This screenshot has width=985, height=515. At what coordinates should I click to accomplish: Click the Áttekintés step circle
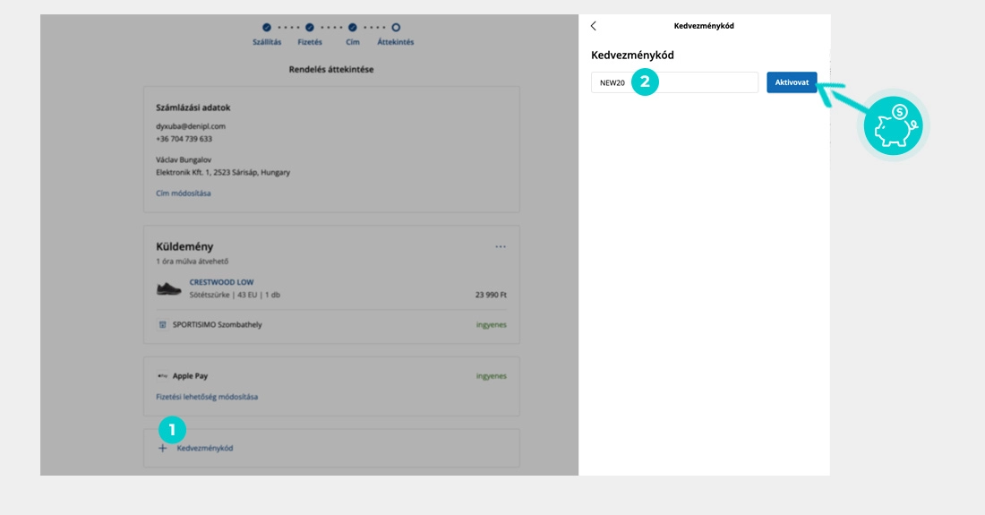(396, 28)
